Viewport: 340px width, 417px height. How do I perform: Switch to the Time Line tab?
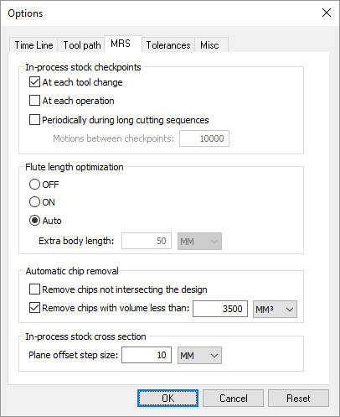(33, 45)
